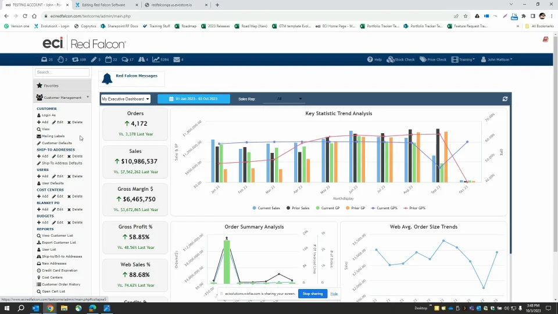Click the chat bubbles icon showing 17
Viewport: 558px width, 314px height.
[125, 59]
